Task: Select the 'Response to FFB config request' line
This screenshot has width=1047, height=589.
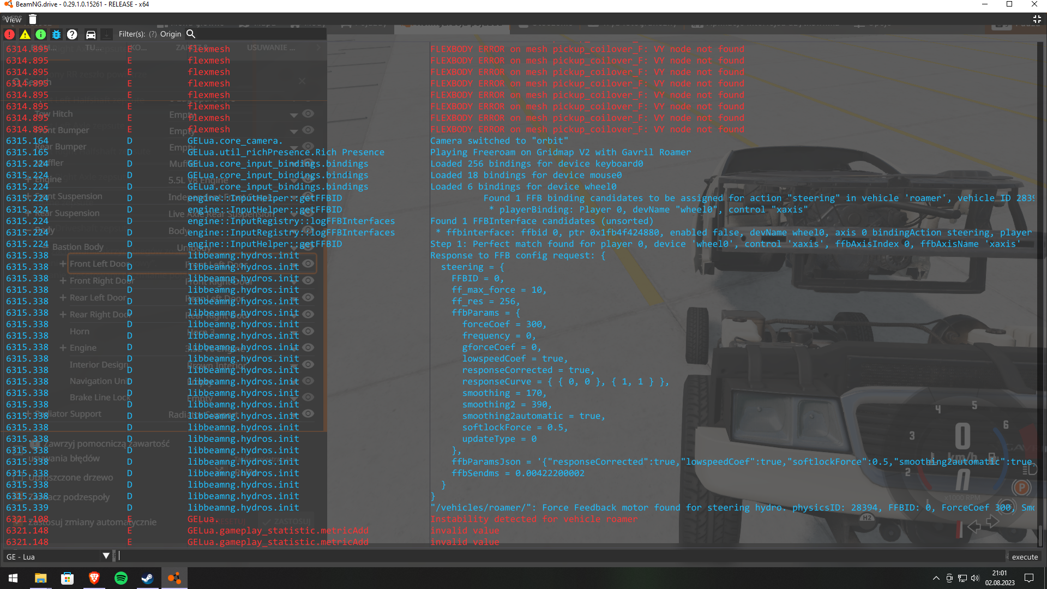Action: point(518,255)
